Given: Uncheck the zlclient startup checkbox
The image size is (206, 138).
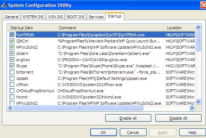Looking at the screenshot, I should 12,53.
